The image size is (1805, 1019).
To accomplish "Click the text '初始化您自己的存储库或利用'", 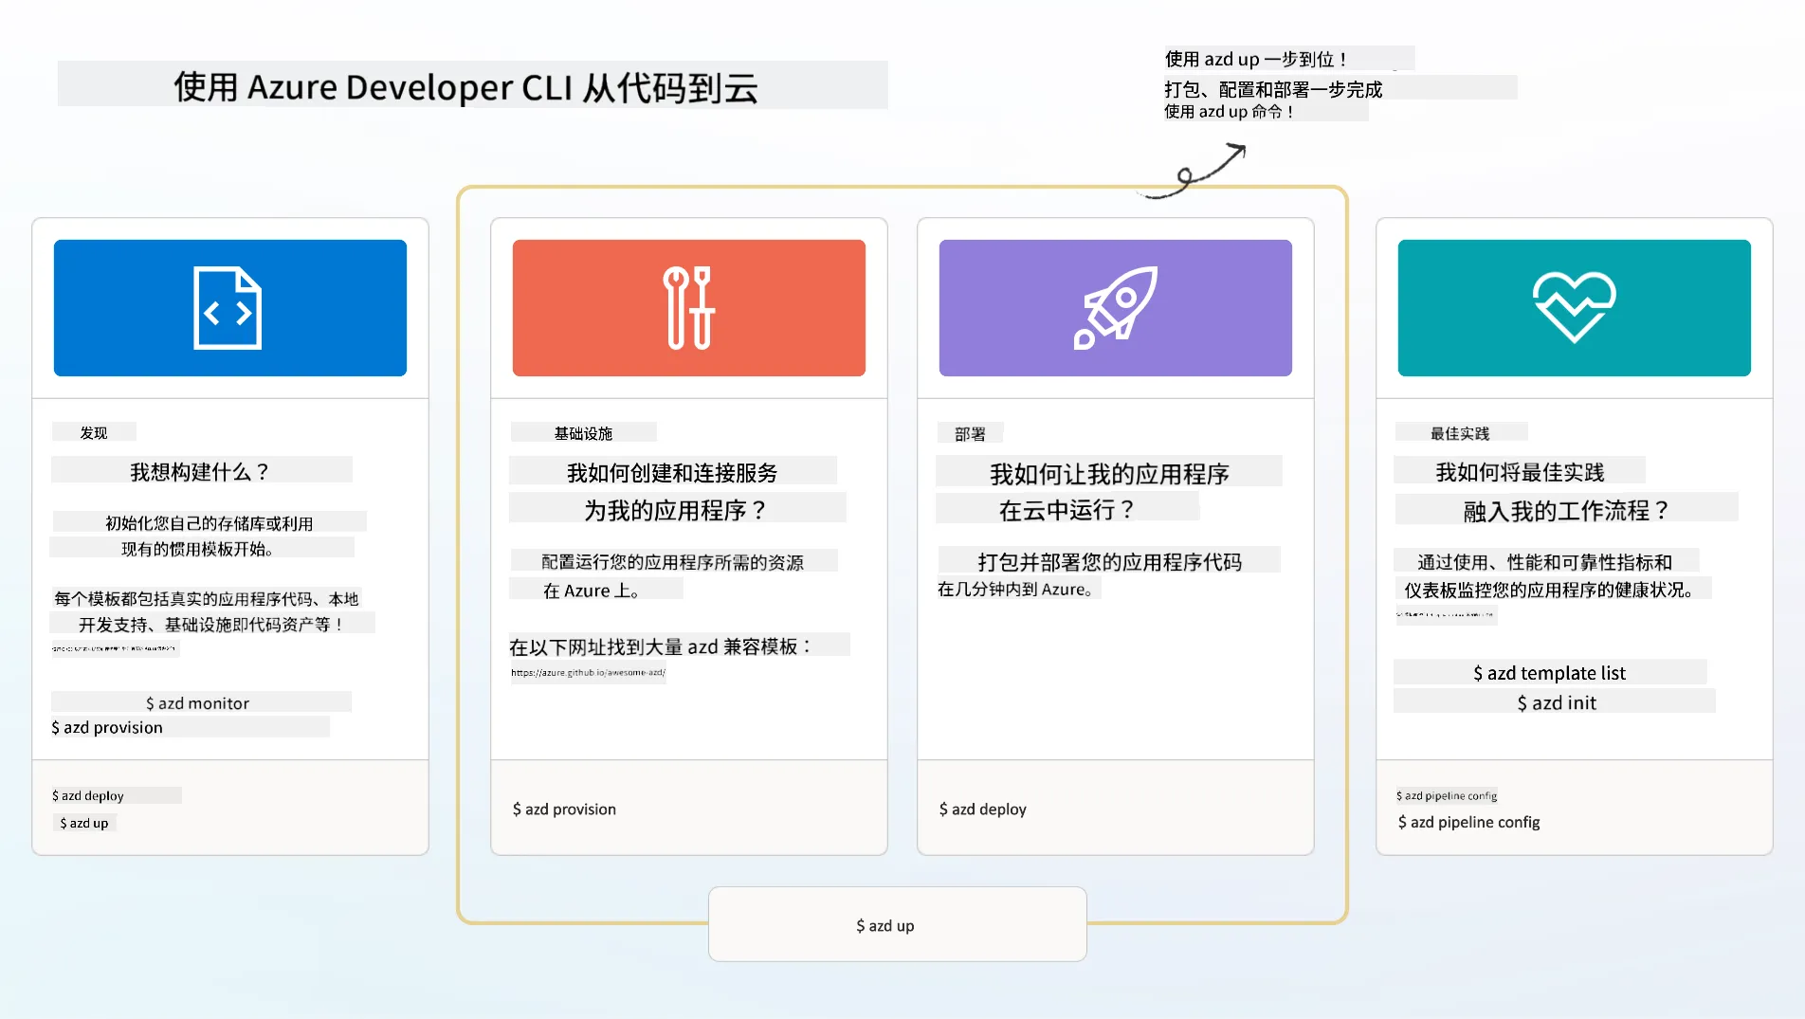I will [x=209, y=523].
